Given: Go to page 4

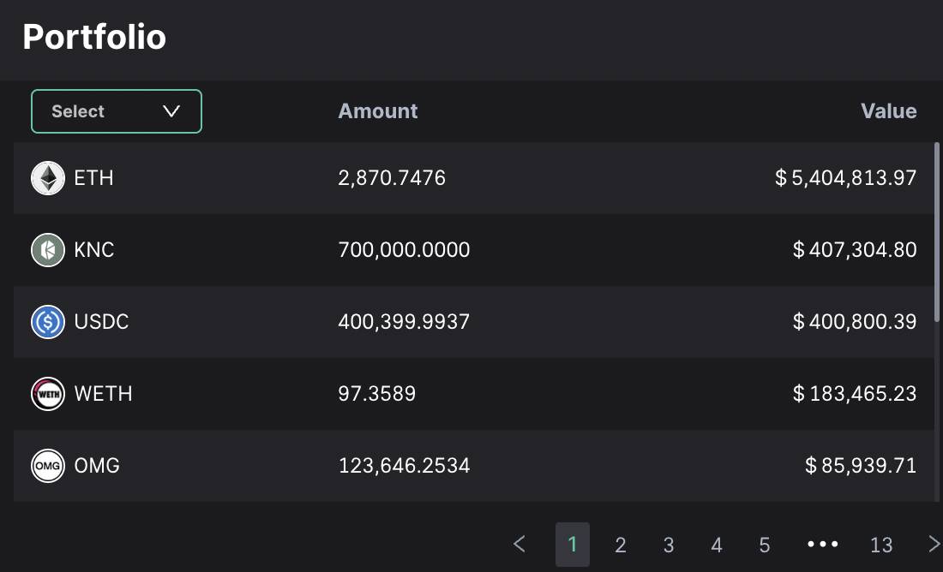Looking at the screenshot, I should click(717, 545).
